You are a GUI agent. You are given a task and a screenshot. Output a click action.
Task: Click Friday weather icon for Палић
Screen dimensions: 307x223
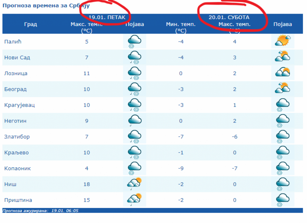point(134,42)
